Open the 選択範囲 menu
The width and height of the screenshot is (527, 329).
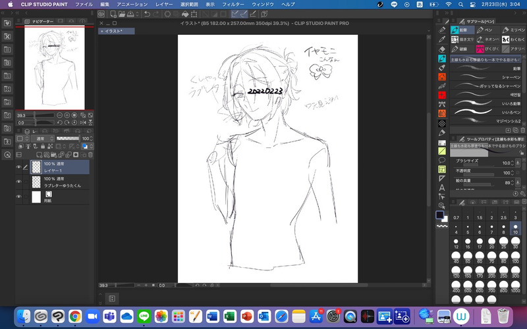point(189,5)
